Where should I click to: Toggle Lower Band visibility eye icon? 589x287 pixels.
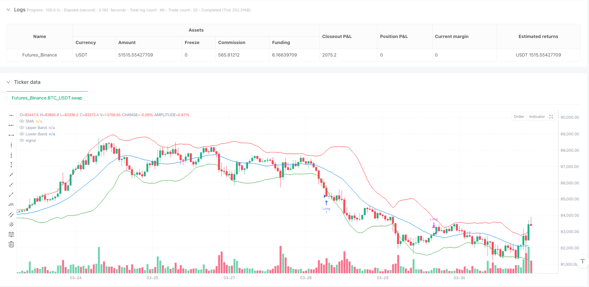[x=22, y=134]
